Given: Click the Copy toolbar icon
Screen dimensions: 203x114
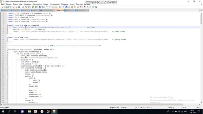Looking at the screenshot, I should [26, 7].
